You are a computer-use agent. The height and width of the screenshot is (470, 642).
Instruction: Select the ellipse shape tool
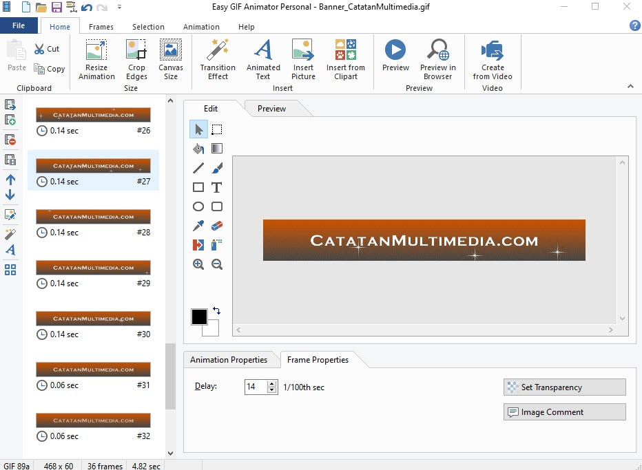198,206
